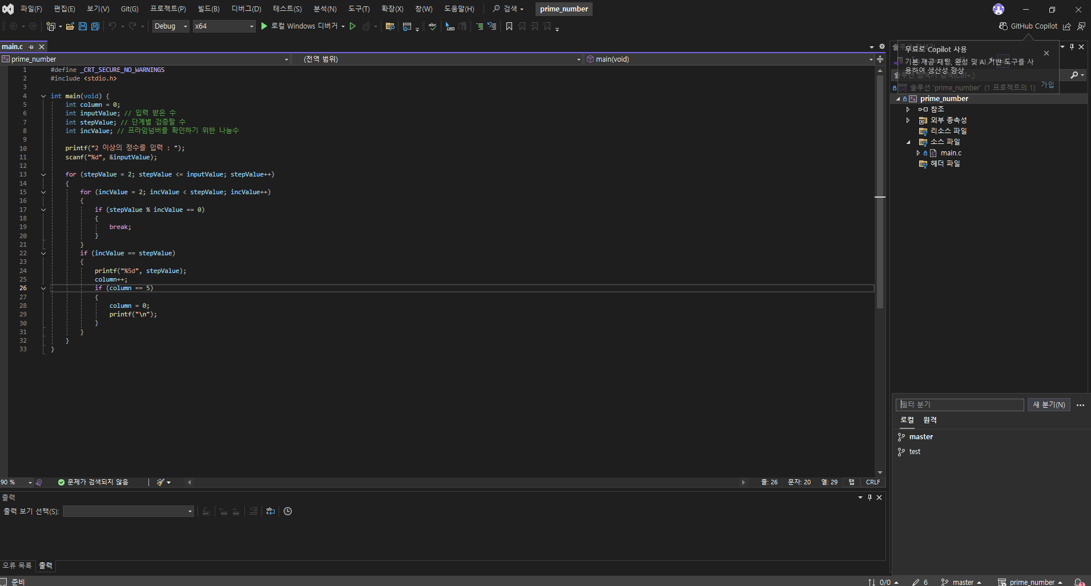The height and width of the screenshot is (586, 1091).
Task: Open GitHub Copilot from the toolbar
Action: click(x=1028, y=26)
